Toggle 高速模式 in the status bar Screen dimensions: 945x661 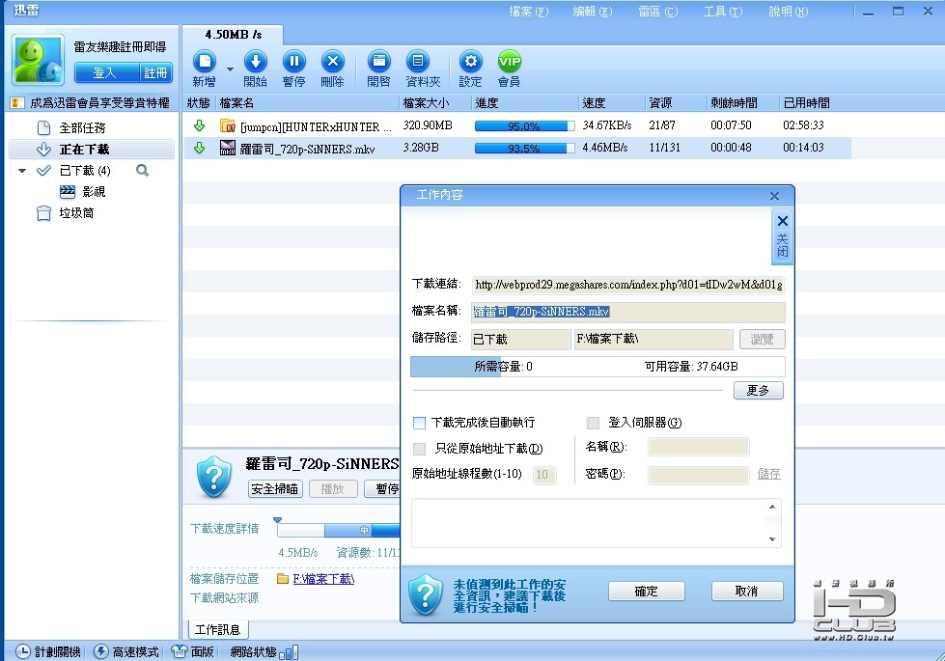click(127, 652)
